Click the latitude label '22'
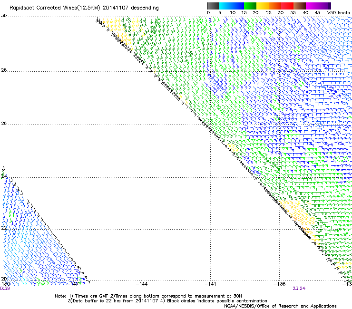 (4, 228)
